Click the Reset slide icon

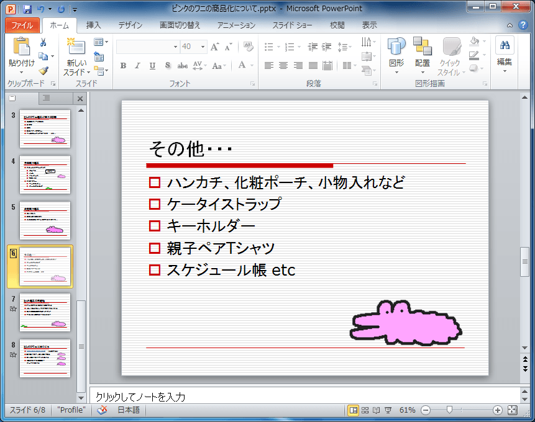tap(99, 56)
